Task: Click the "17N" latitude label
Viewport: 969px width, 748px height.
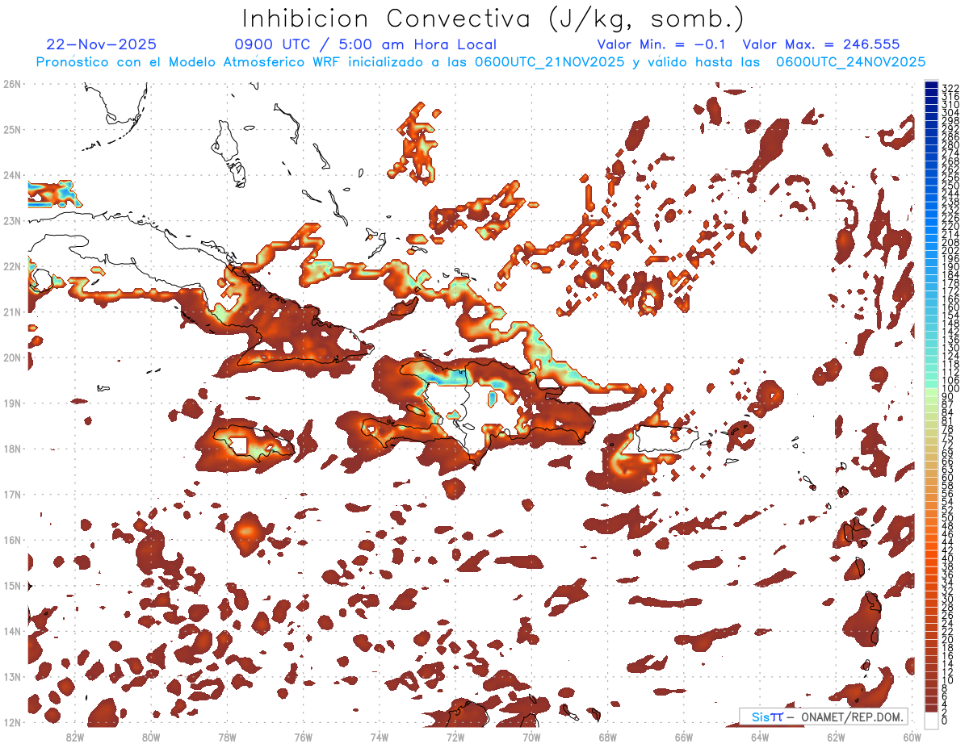Action: point(12,494)
